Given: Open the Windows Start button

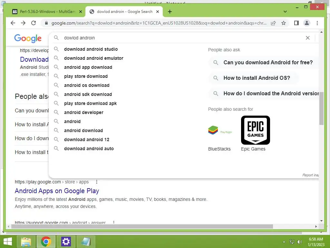Looking at the screenshot, I should point(8,242).
